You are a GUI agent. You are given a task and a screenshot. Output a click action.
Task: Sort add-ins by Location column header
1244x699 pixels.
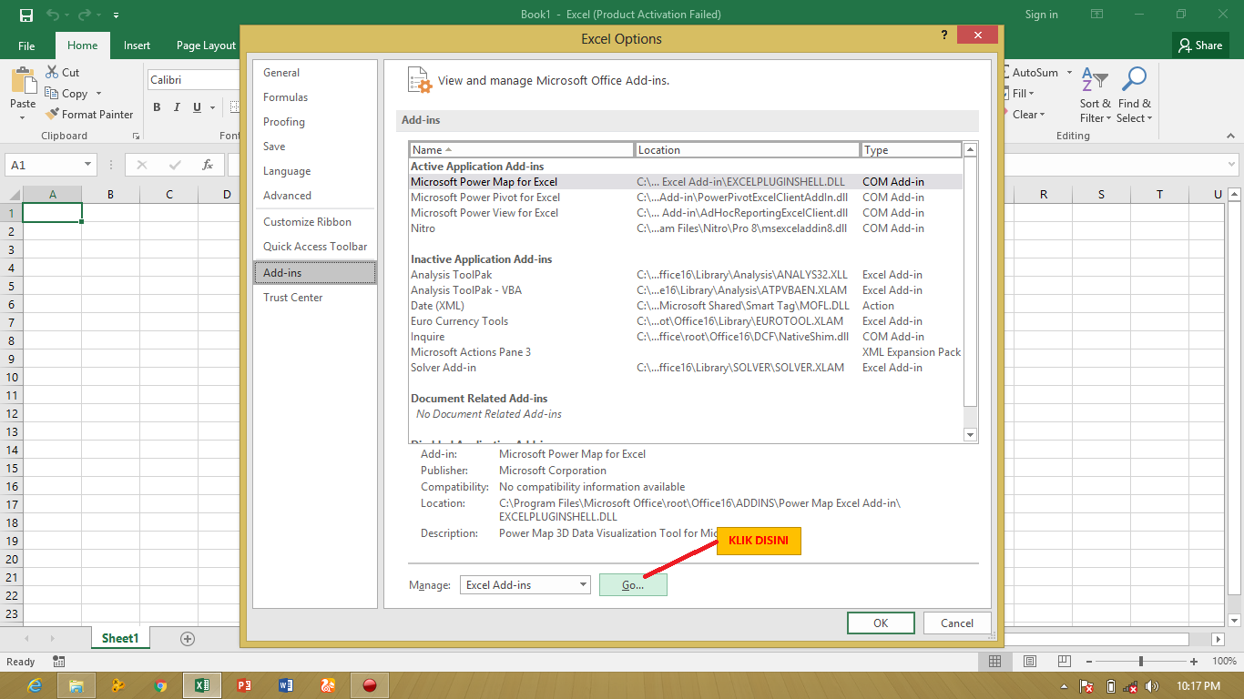click(x=748, y=150)
